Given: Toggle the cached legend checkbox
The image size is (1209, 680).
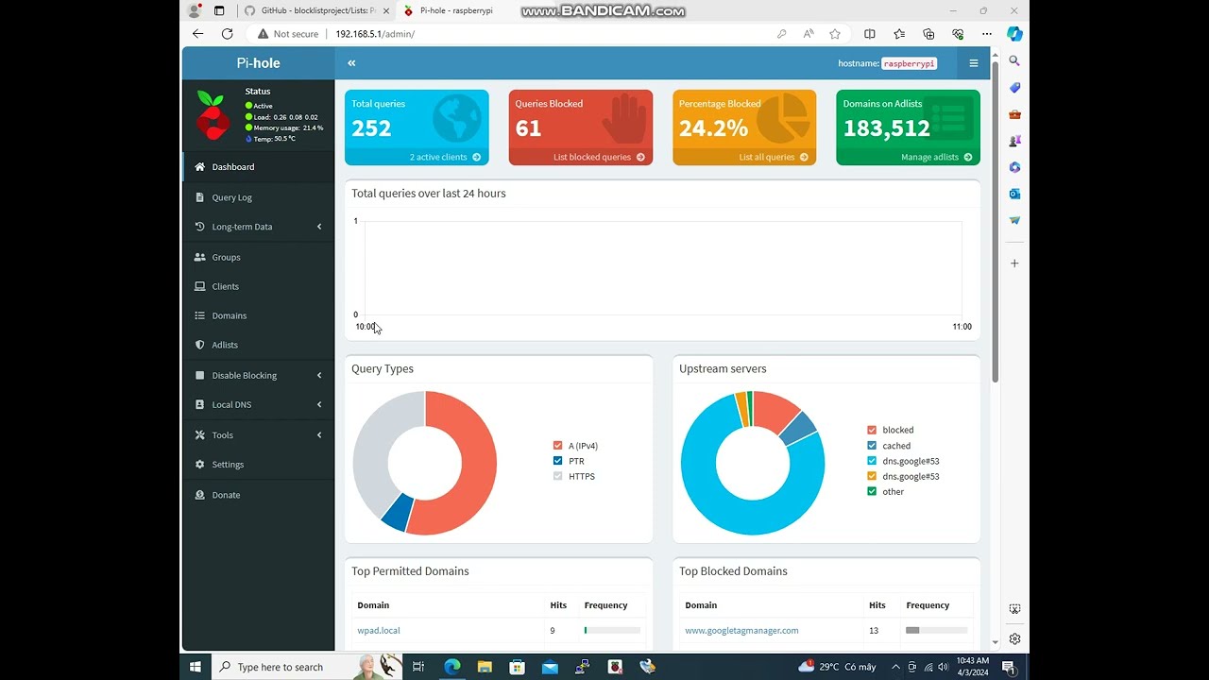Looking at the screenshot, I should [872, 446].
